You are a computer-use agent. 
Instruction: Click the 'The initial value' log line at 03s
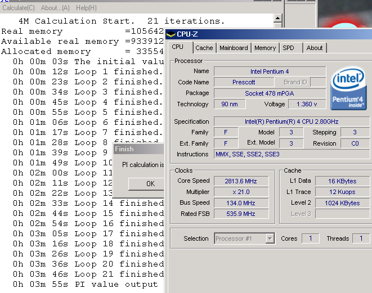tap(88, 62)
